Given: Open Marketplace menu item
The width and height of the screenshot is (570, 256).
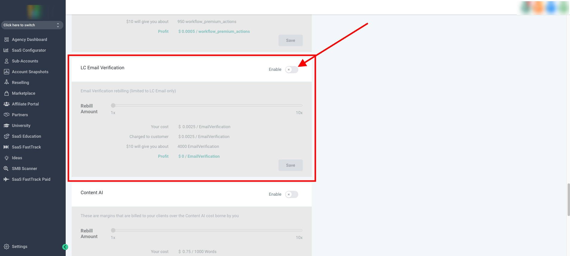Looking at the screenshot, I should tap(24, 93).
